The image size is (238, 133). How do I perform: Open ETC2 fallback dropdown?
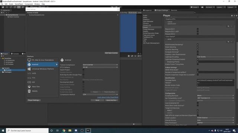(100, 67)
